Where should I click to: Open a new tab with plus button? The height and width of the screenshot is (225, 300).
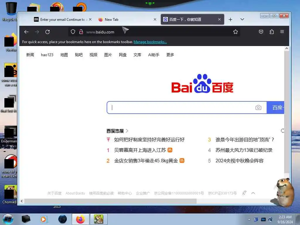(230, 20)
